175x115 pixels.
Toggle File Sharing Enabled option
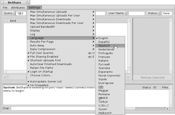[x=61, y=57]
